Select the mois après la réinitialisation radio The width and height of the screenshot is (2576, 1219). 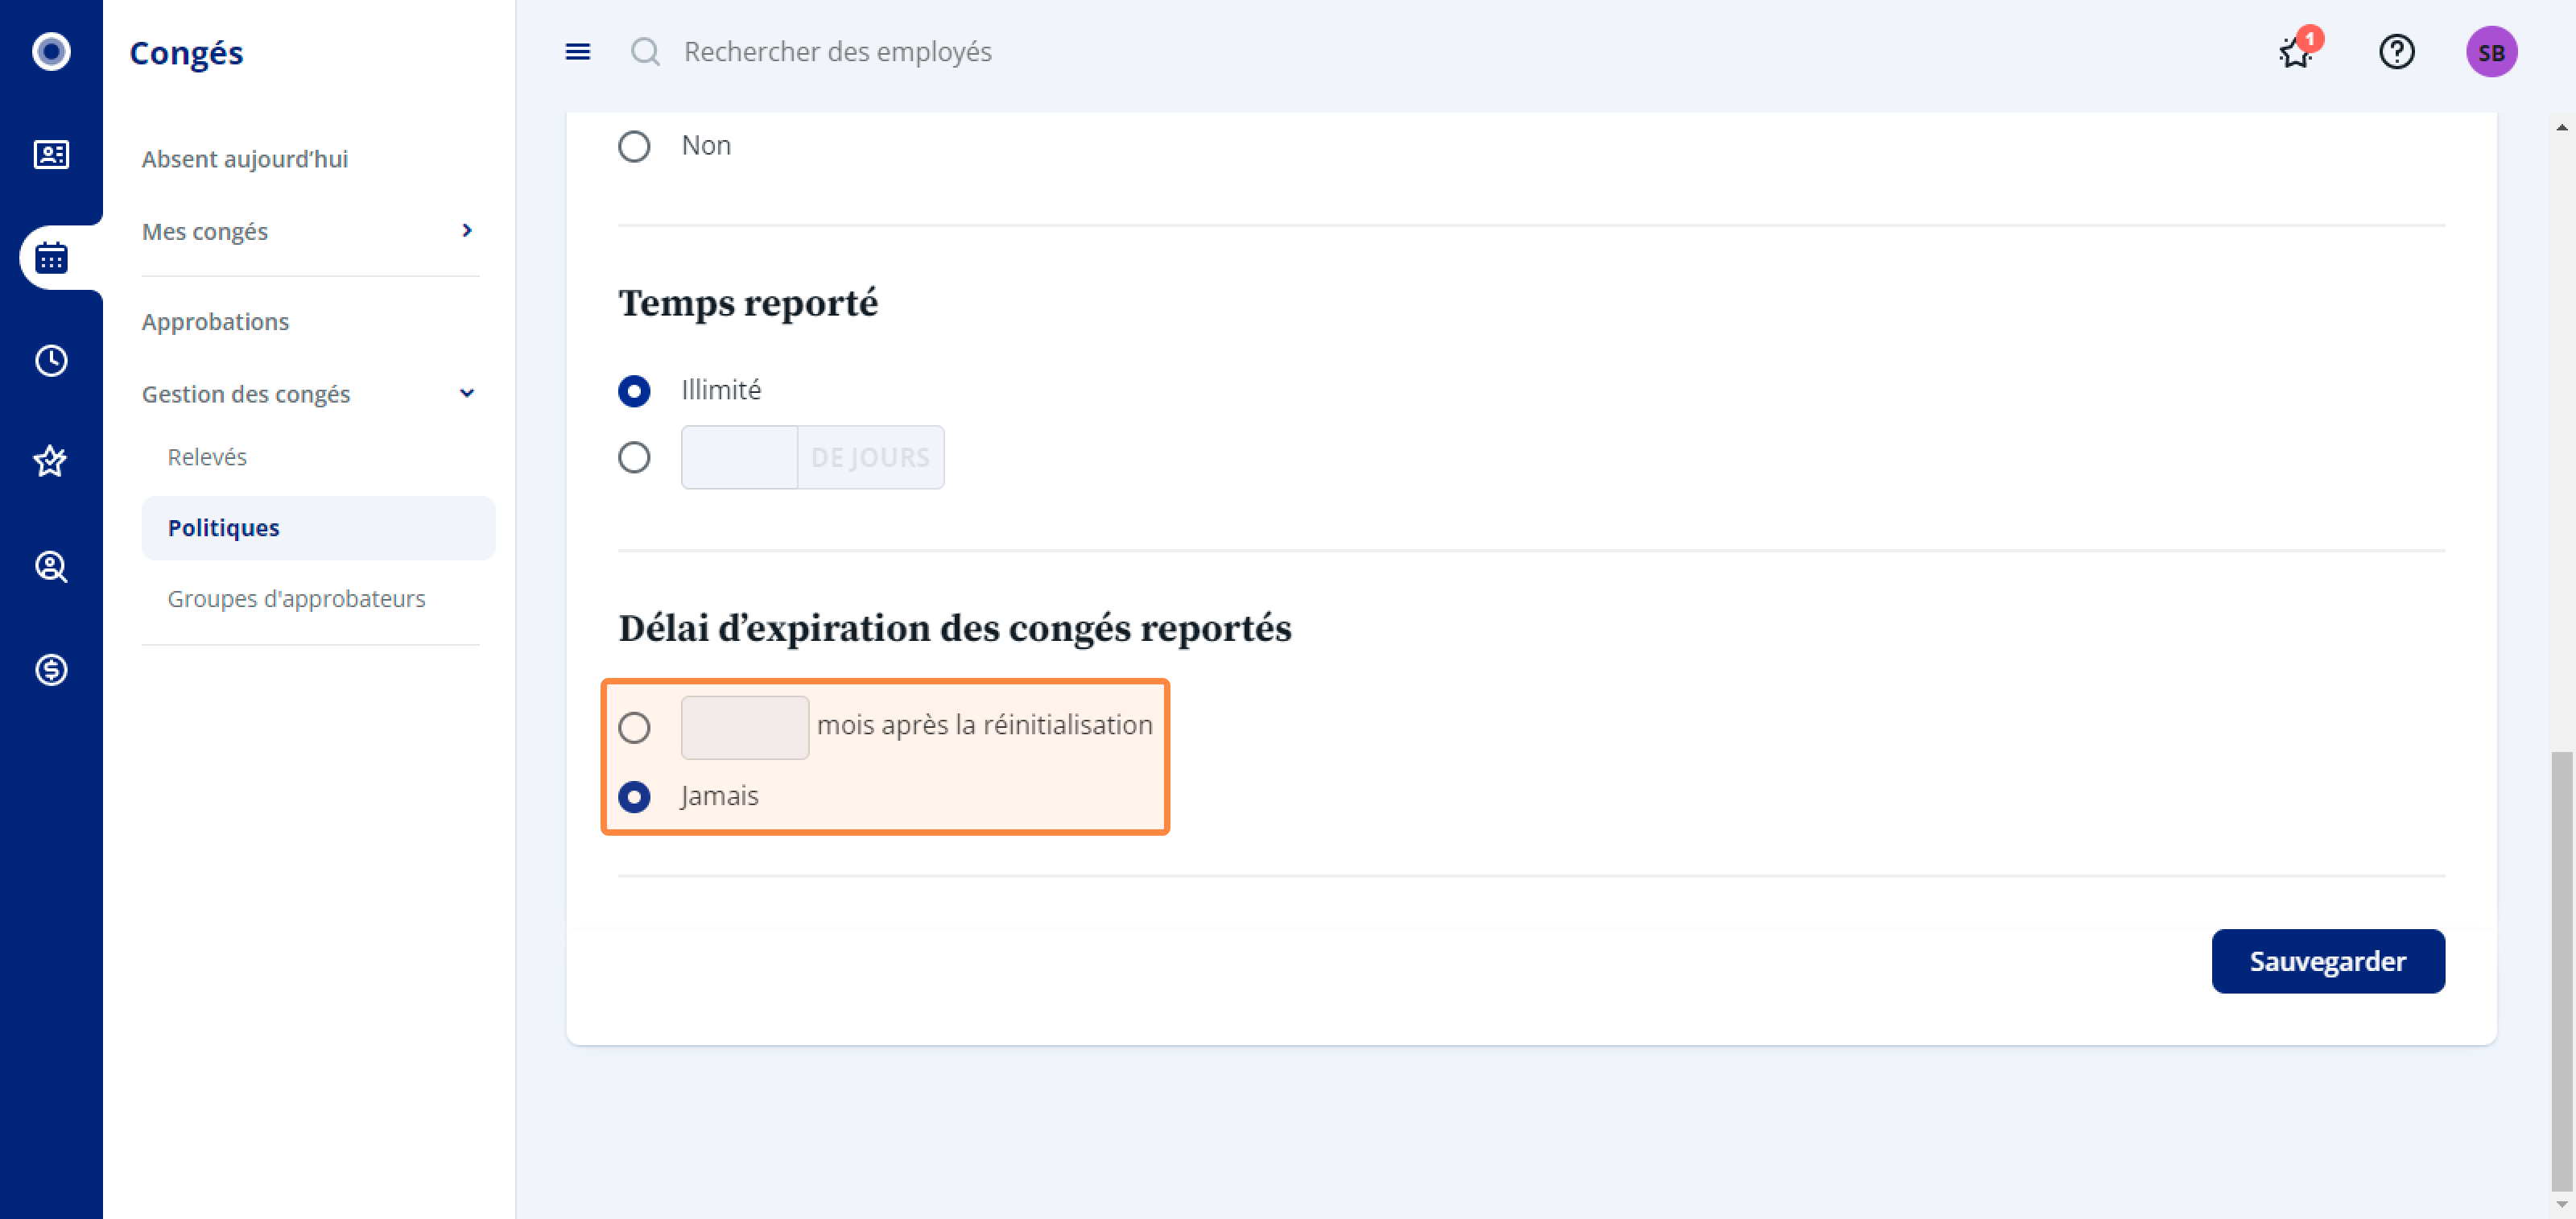click(634, 728)
